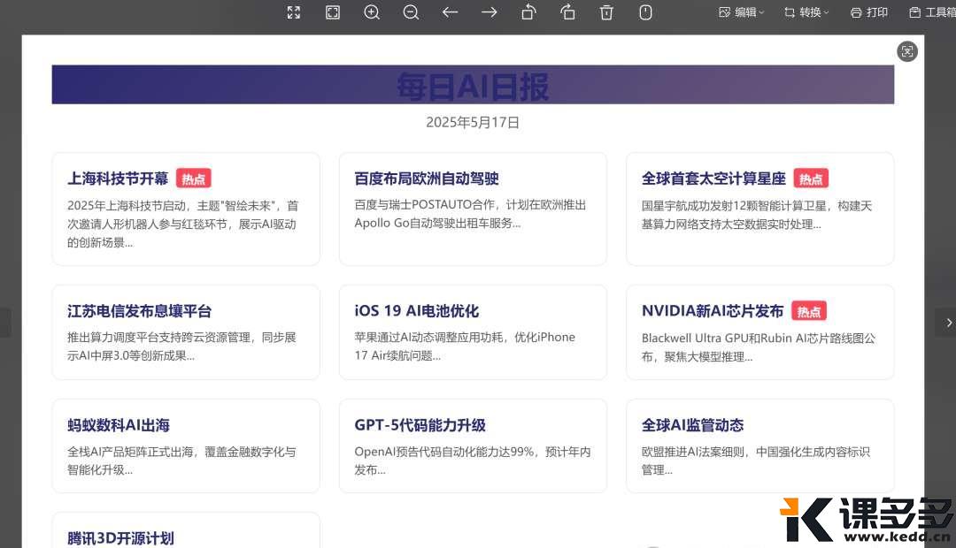956x548 pixels.
Task: Open the 工具箱 toolbox
Action: point(932,12)
